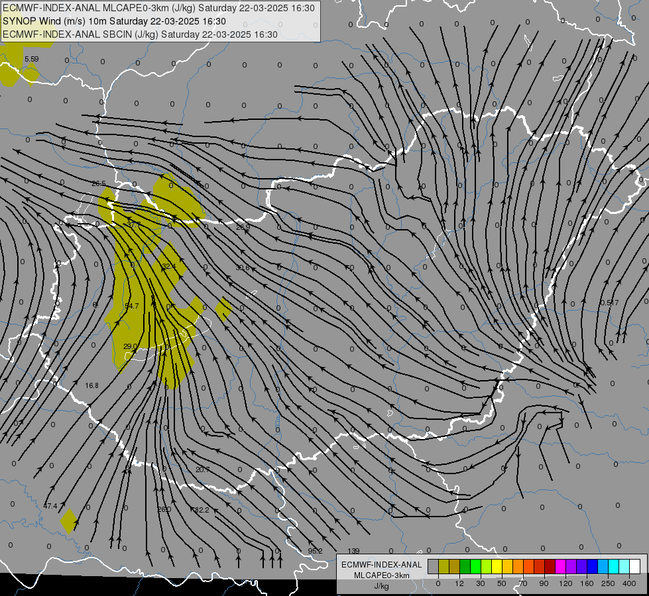The image size is (649, 596).
Task: Click the 0.517 value on the map
Action: click(609, 303)
